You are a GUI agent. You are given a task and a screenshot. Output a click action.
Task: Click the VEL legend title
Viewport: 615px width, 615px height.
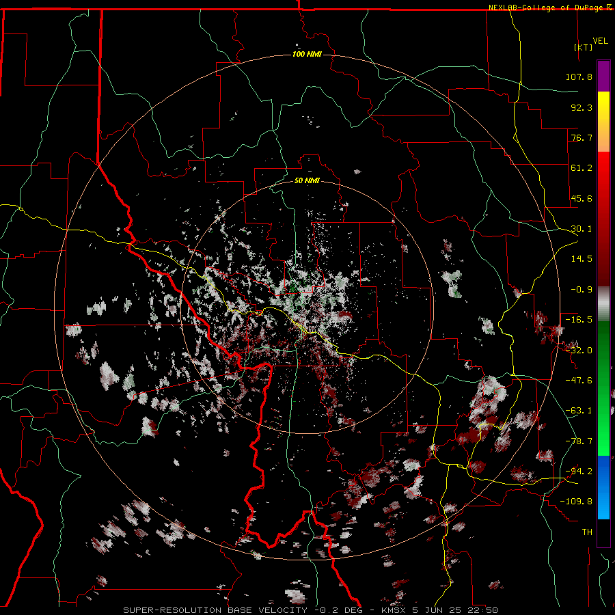601,41
